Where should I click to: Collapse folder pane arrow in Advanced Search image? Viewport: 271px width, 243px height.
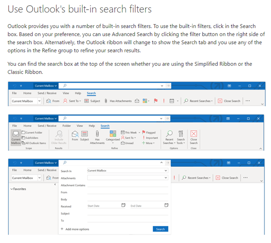[55, 184]
